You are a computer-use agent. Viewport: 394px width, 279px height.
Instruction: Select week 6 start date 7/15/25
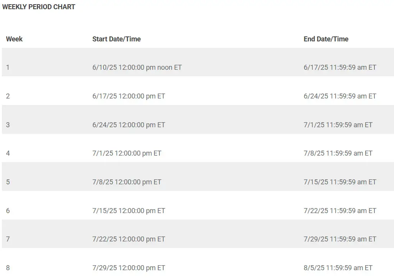pyautogui.click(x=129, y=211)
